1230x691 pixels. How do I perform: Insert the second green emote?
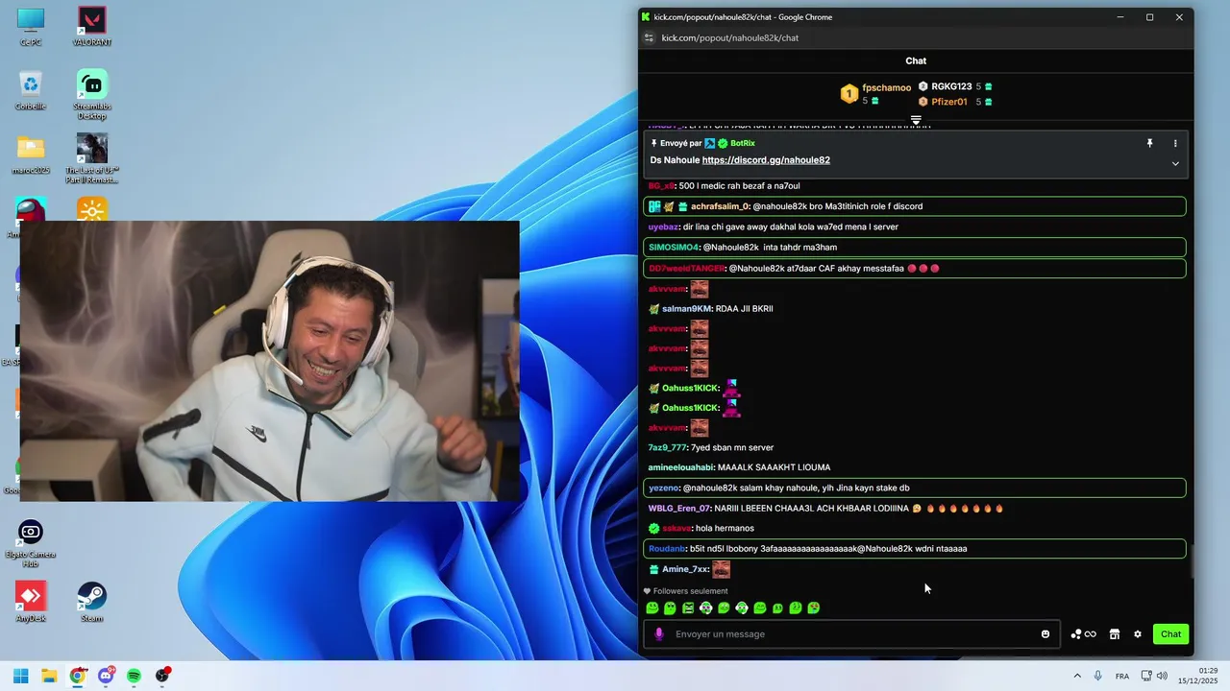tap(670, 608)
